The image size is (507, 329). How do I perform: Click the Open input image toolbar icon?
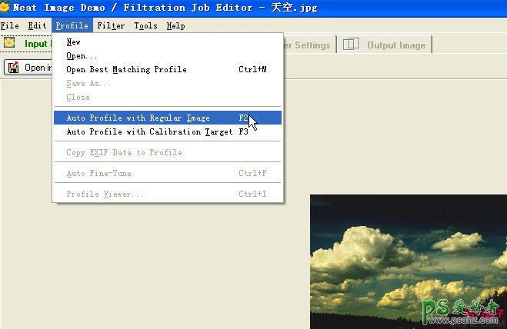click(14, 68)
